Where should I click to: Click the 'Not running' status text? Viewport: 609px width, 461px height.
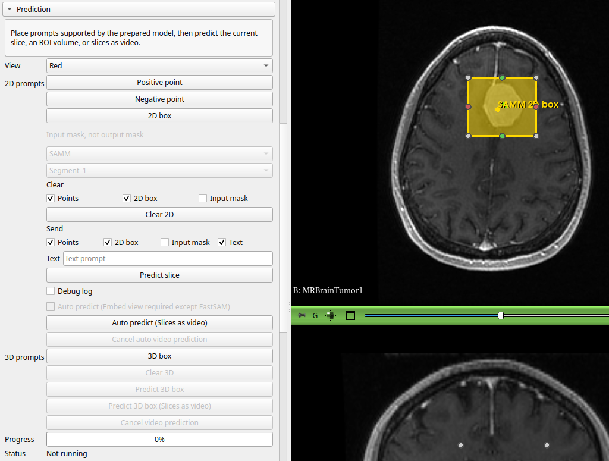pyautogui.click(x=67, y=454)
